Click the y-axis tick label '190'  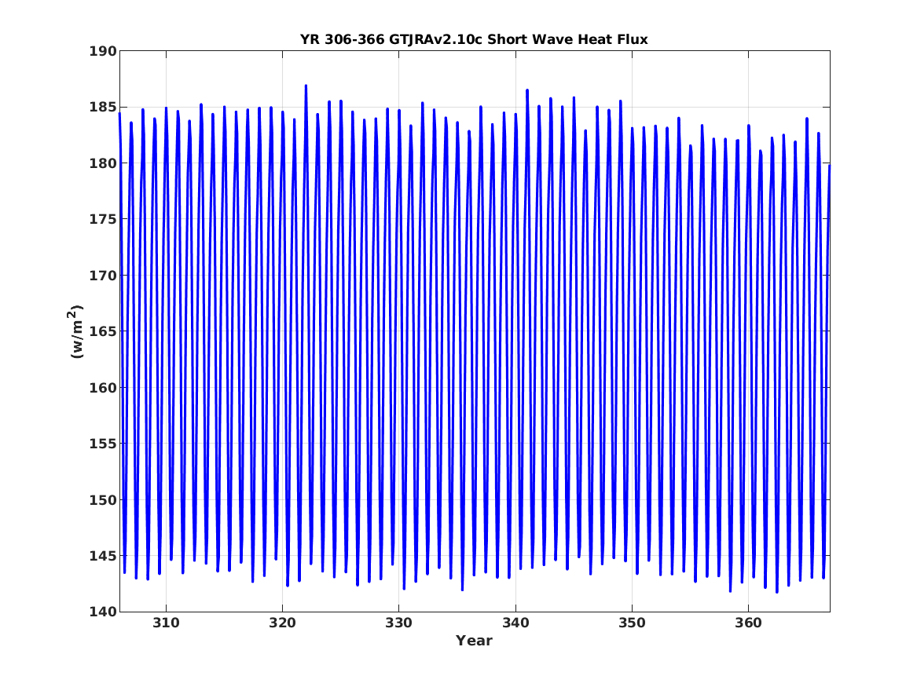pos(102,51)
